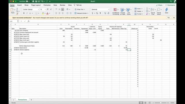
Task: Switch to Normal view in status bar
Action: click(141, 103)
